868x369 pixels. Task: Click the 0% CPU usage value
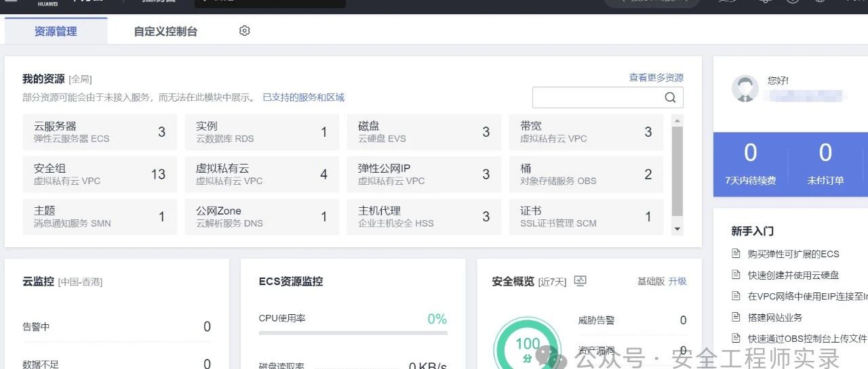[437, 319]
